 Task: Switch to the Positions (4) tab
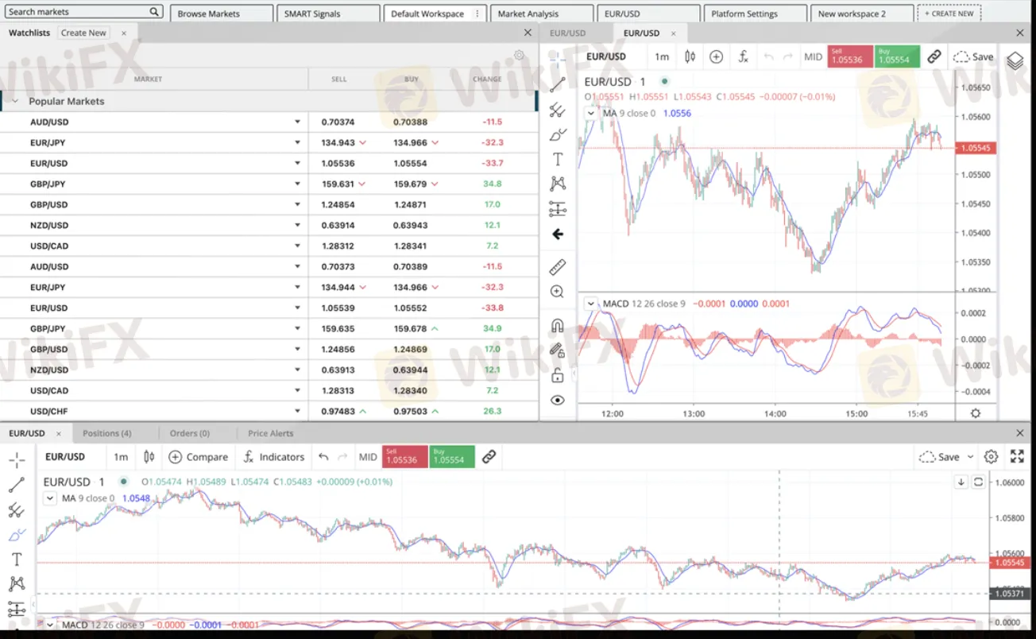tap(107, 433)
